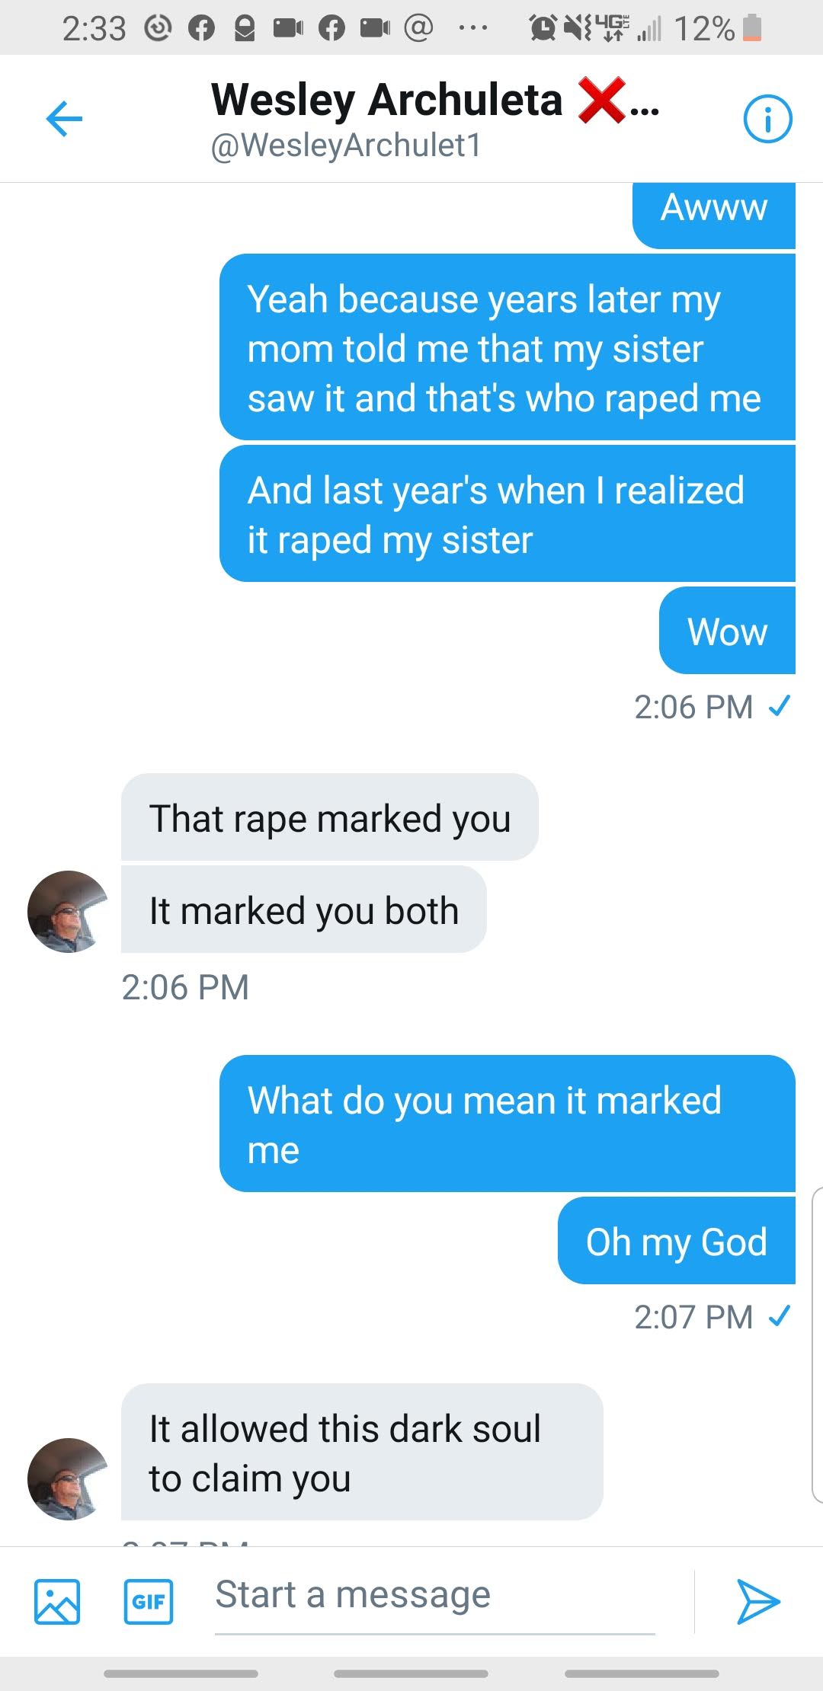823x1691 pixels.
Task: Tap the three-dot notification overflow
Action: click(472, 28)
